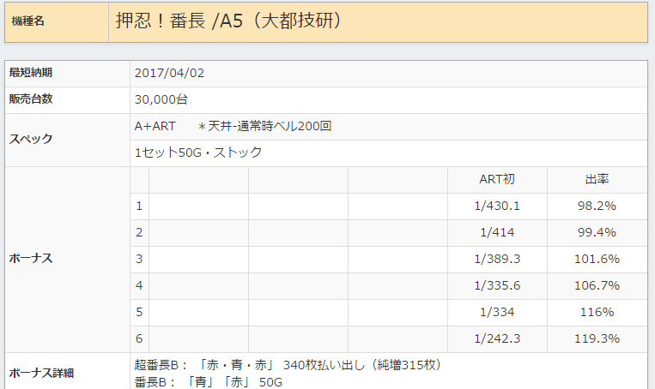The image size is (655, 389).
Task: Select the payout value 98.2%
Action: click(597, 206)
